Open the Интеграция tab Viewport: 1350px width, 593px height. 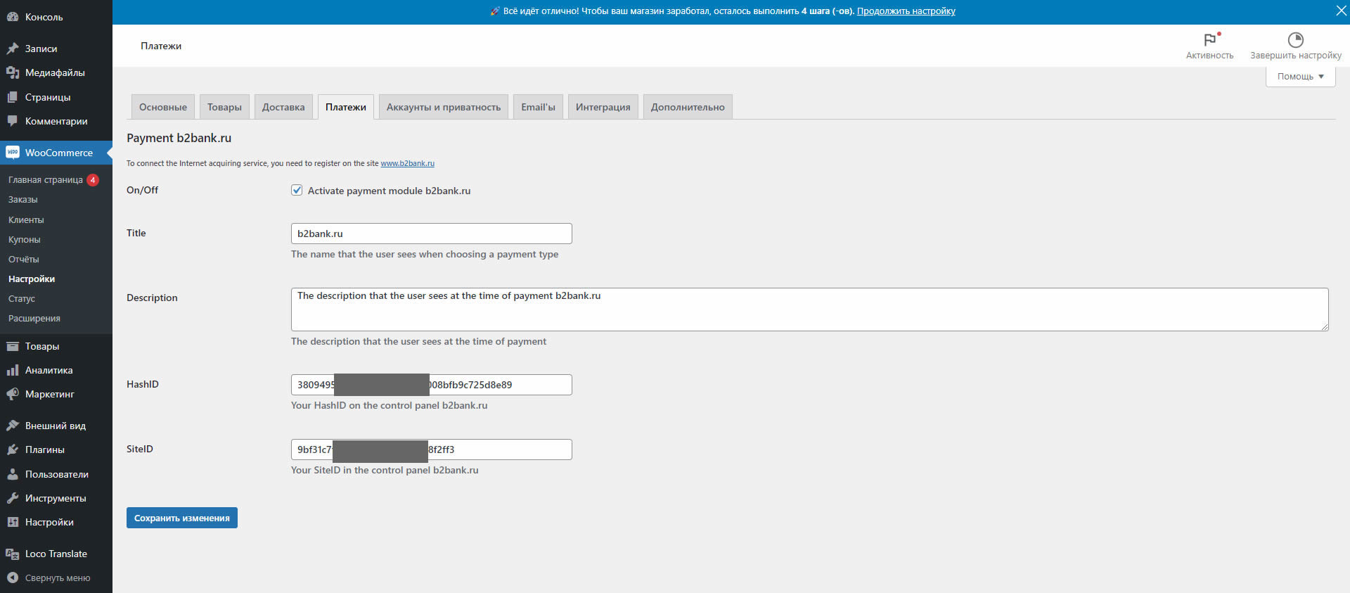click(603, 108)
